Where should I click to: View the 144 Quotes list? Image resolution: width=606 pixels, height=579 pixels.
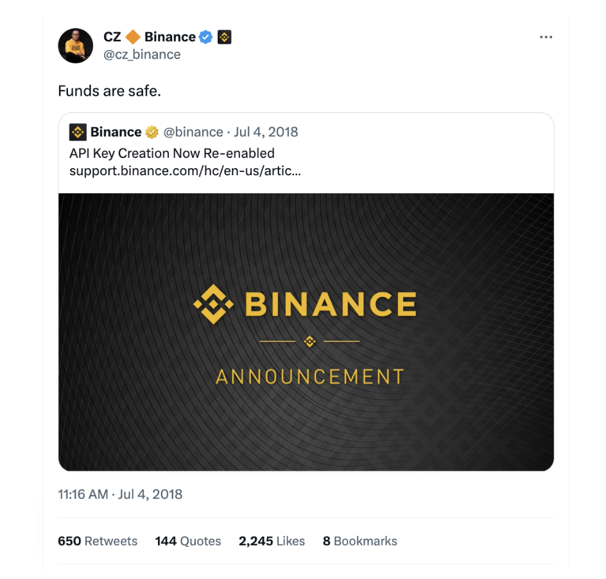click(x=188, y=541)
